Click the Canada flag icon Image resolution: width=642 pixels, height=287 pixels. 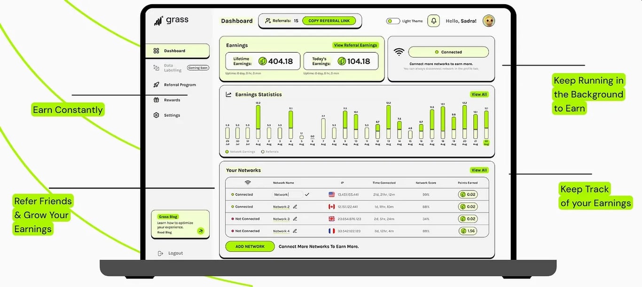point(331,206)
